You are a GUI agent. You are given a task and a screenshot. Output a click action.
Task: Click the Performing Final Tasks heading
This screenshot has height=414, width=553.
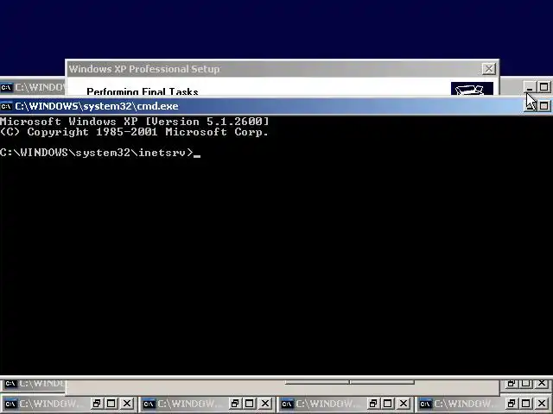tap(142, 91)
